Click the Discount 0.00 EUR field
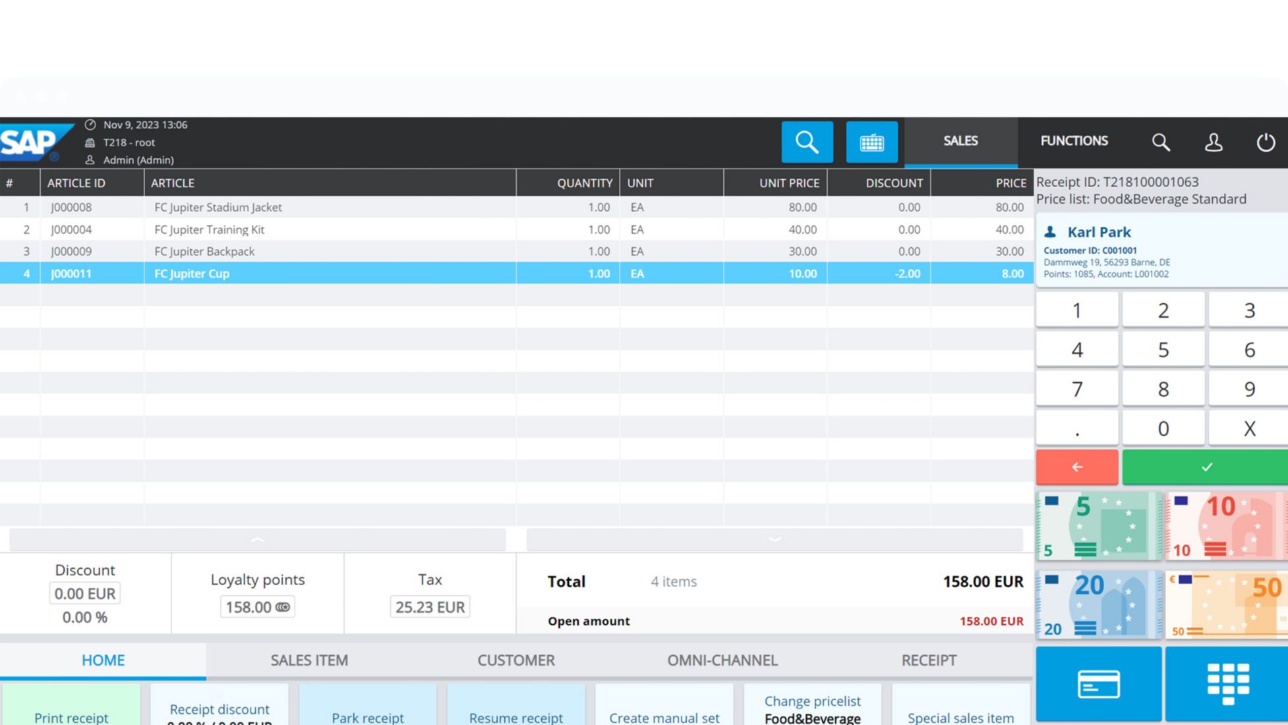This screenshot has height=725, width=1288. (84, 593)
